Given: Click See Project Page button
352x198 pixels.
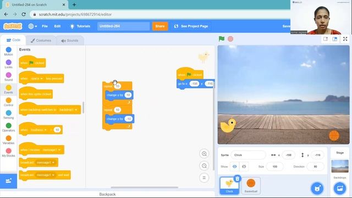Looking at the screenshot, I should click(x=191, y=26).
